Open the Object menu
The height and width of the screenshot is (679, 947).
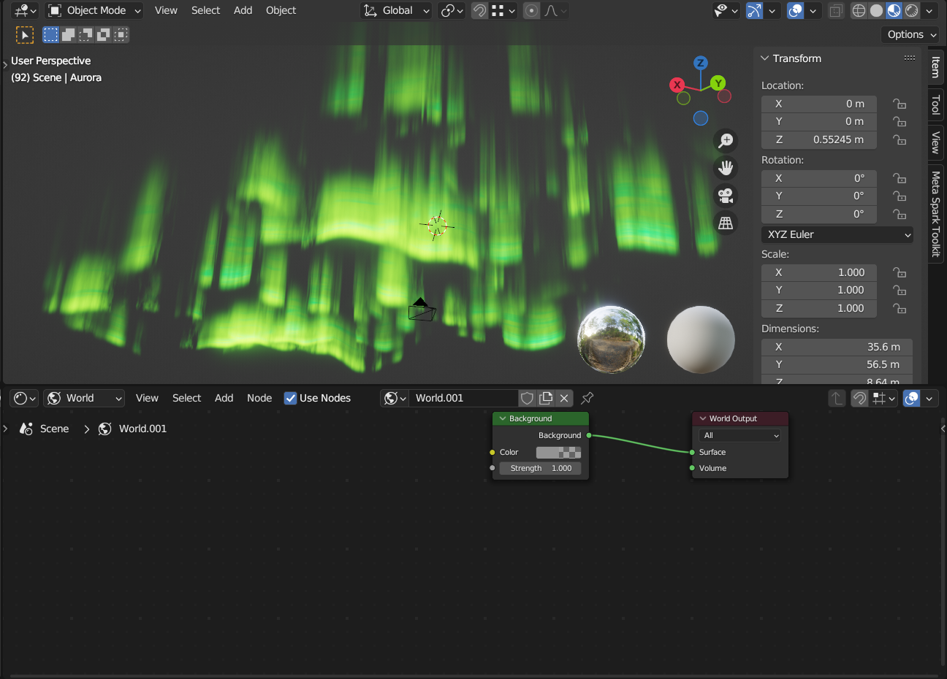point(281,10)
